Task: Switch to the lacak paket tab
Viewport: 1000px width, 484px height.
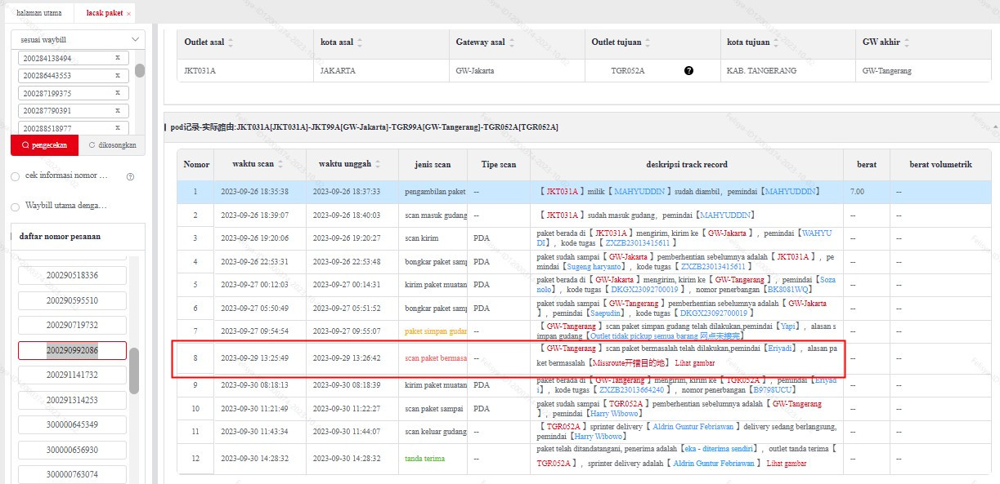Action: point(104,13)
